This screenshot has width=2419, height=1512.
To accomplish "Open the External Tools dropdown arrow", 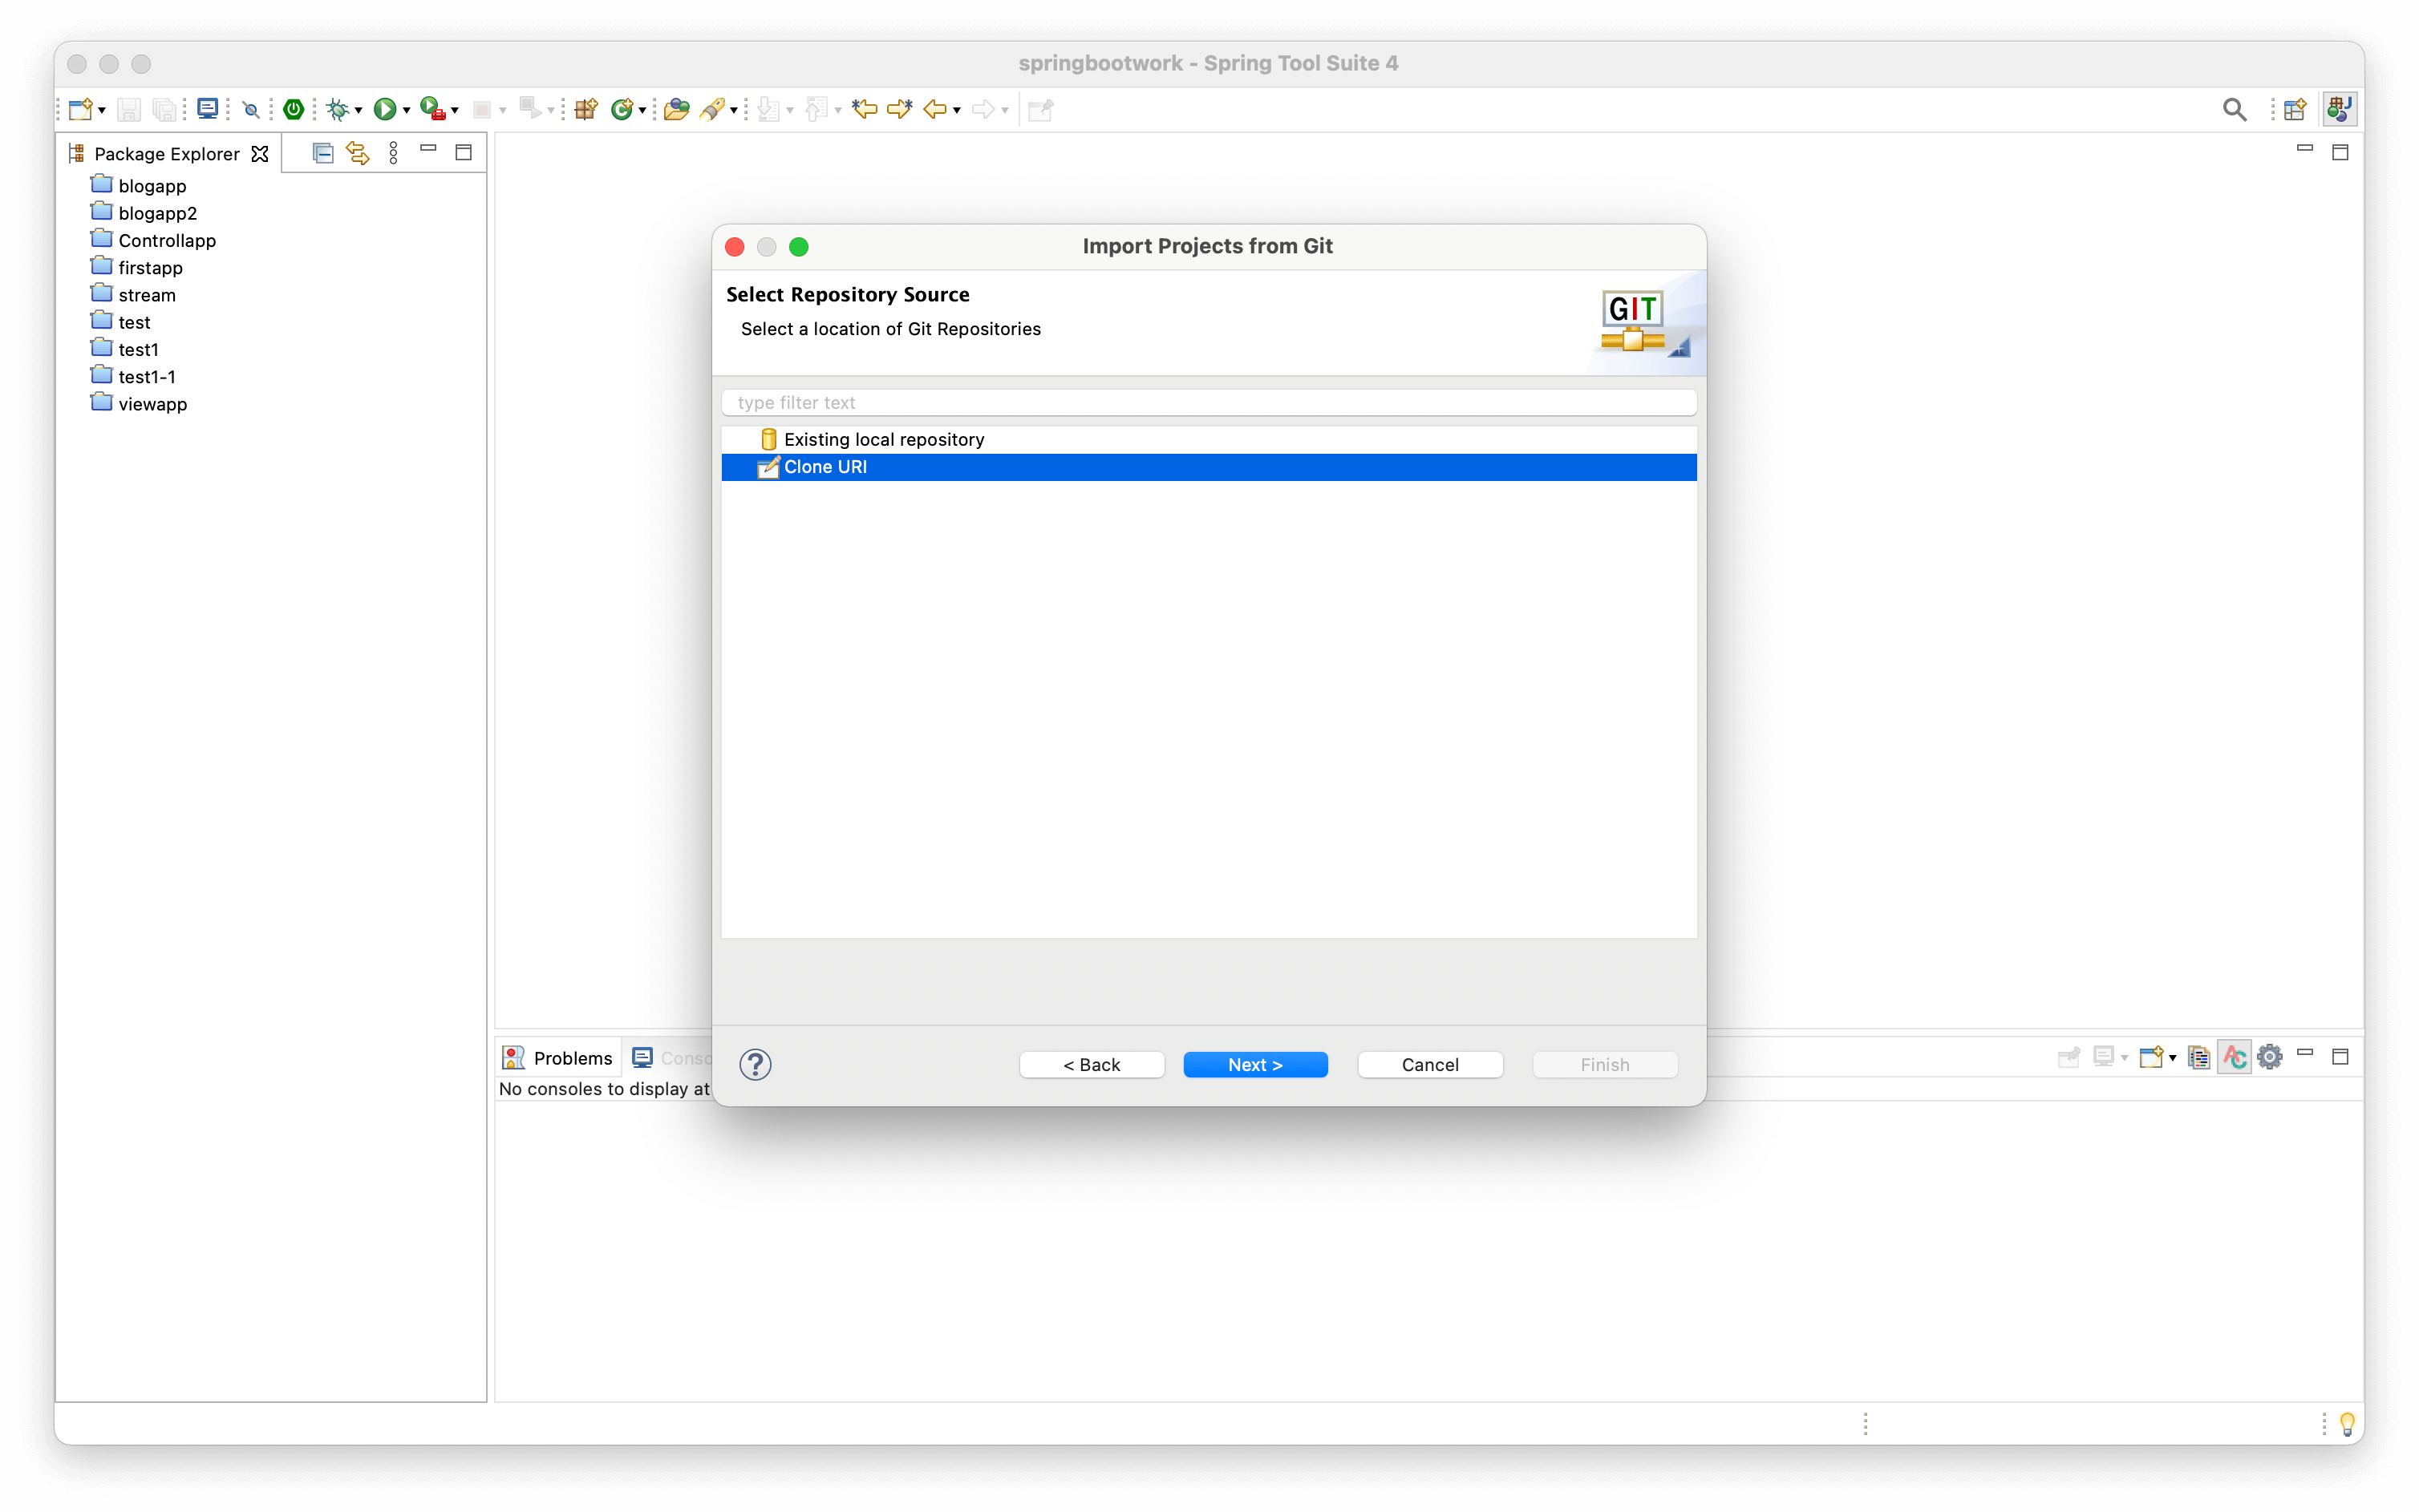I will coord(454,111).
